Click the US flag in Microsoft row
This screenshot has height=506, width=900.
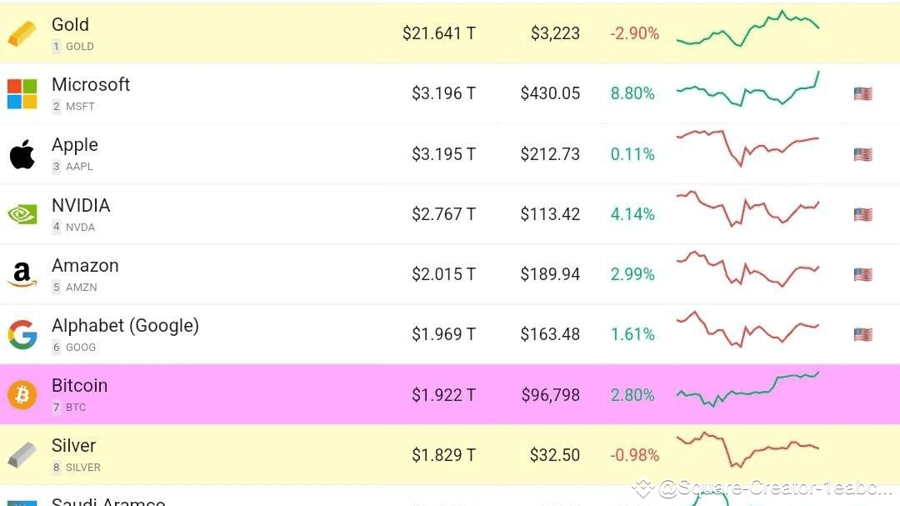[x=862, y=93]
